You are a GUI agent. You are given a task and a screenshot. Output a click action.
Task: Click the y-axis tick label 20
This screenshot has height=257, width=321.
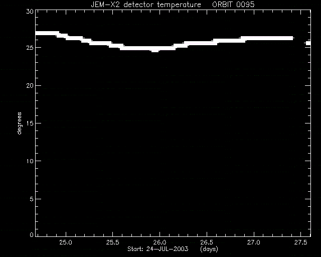pyautogui.click(x=30, y=86)
